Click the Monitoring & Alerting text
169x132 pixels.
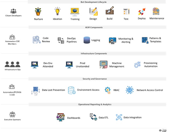click(x=126, y=40)
